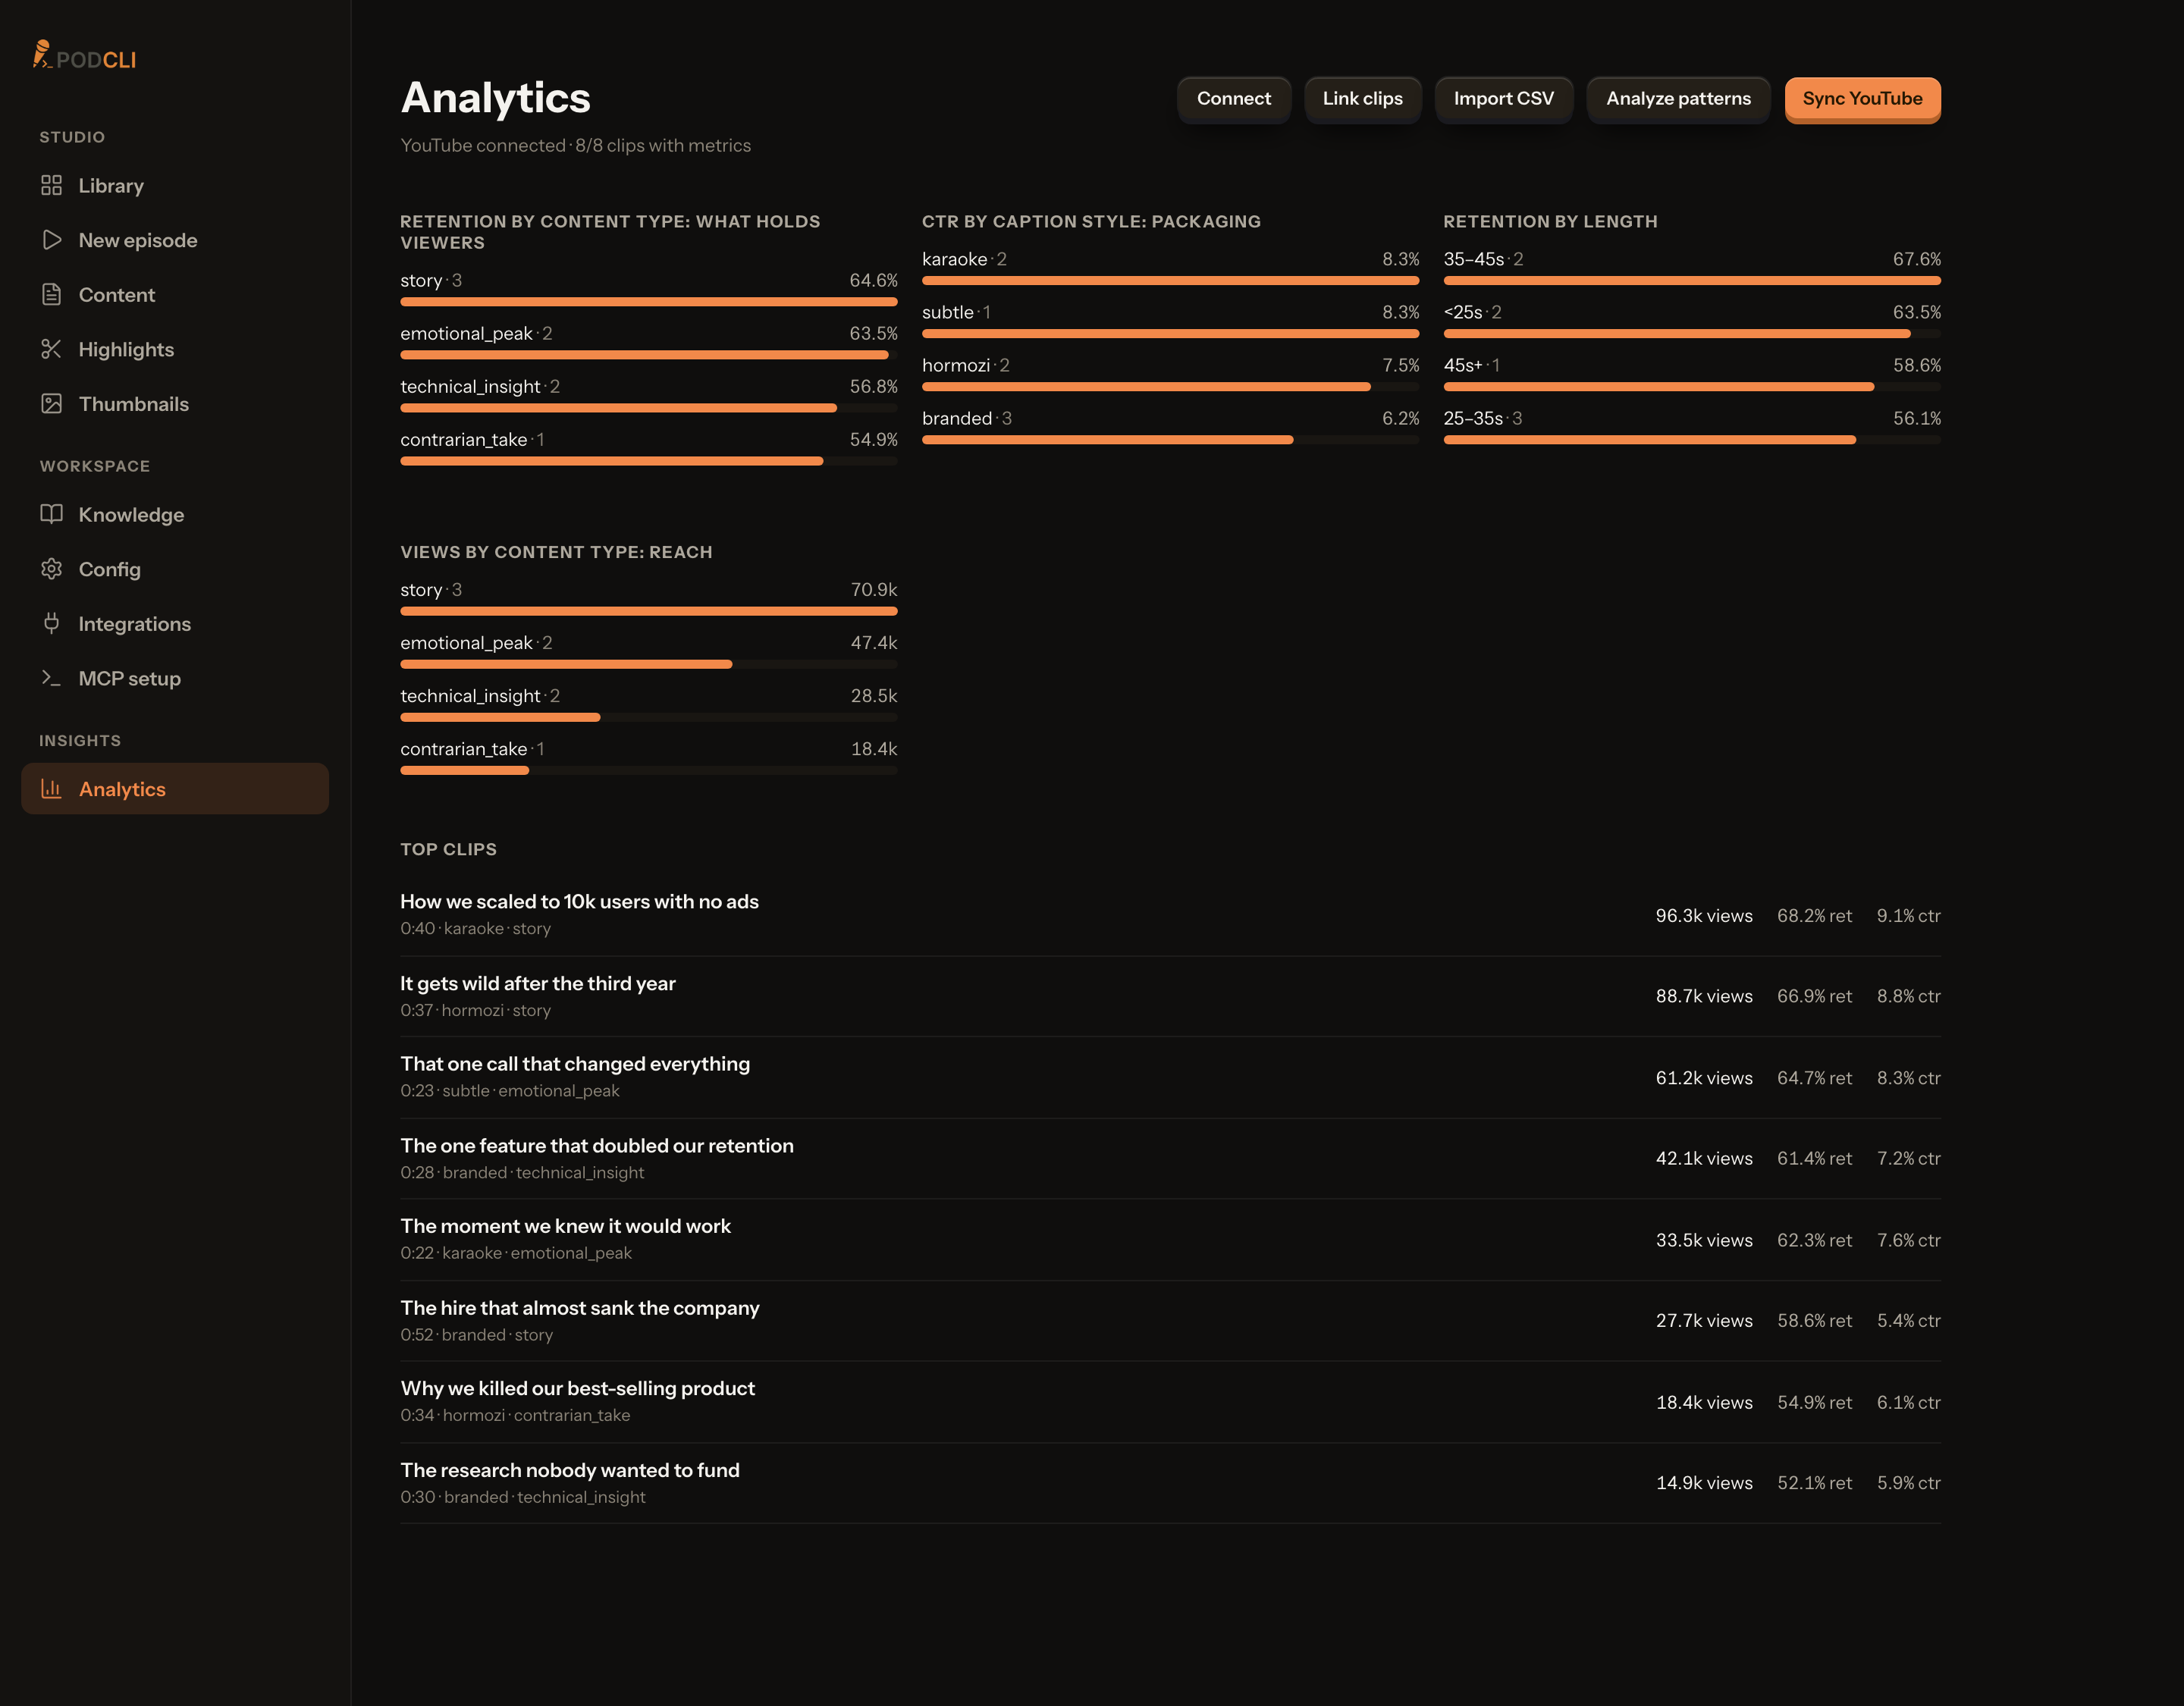Screen dimensions: 2184x1706
Task: Click the Integrations plug icon
Action: (51, 623)
